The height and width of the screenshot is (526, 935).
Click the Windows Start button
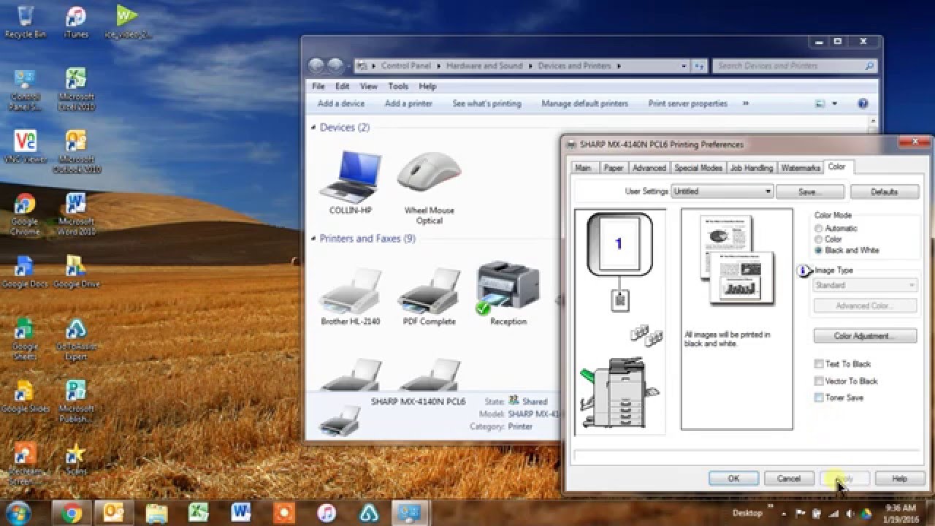coord(18,512)
